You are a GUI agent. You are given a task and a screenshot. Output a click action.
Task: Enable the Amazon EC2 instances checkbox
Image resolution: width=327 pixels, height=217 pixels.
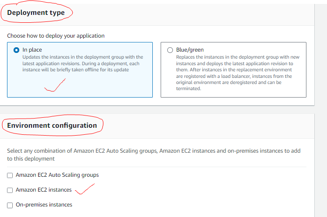(x=10, y=190)
